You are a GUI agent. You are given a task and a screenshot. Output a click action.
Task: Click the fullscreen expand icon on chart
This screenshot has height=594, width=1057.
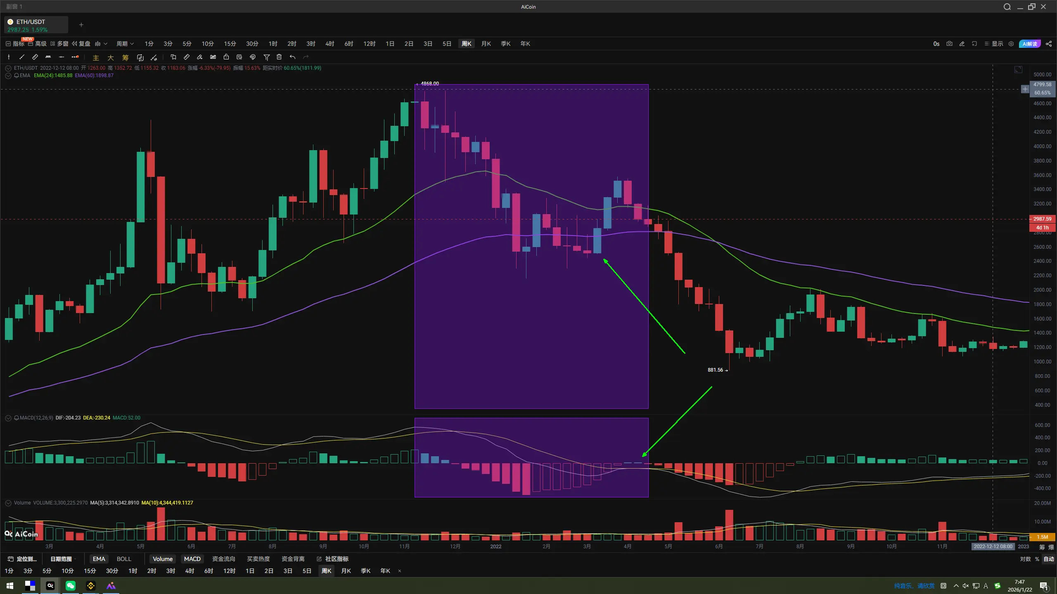tap(1018, 69)
